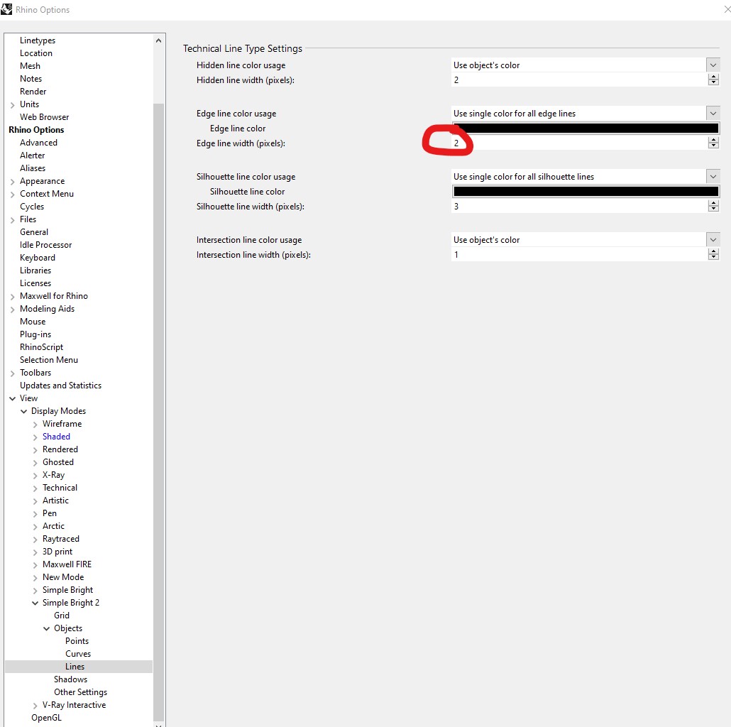
Task: Click the Intersection line width input field
Action: (579, 255)
